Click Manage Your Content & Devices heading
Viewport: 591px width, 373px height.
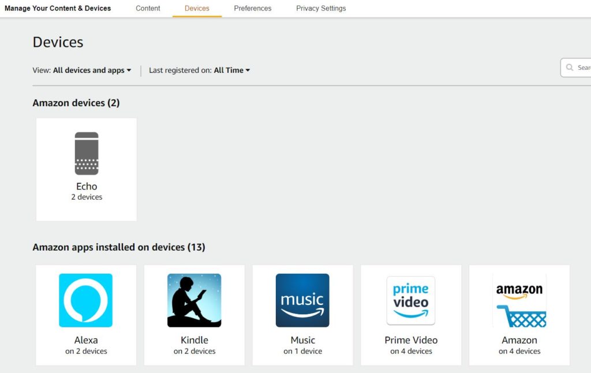click(x=58, y=8)
